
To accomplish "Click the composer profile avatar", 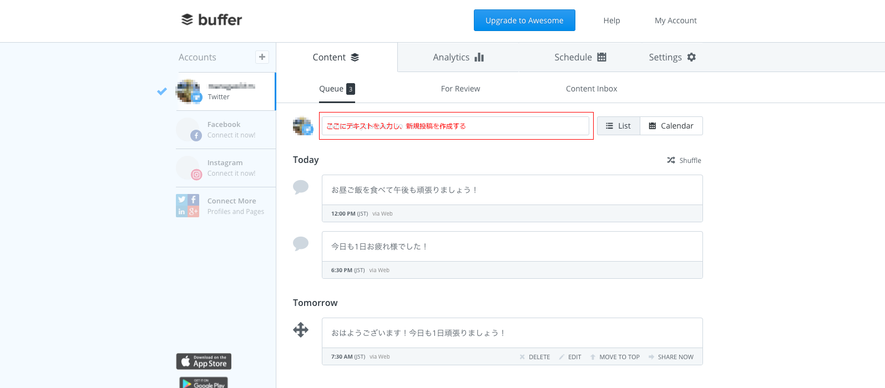I will (x=303, y=126).
